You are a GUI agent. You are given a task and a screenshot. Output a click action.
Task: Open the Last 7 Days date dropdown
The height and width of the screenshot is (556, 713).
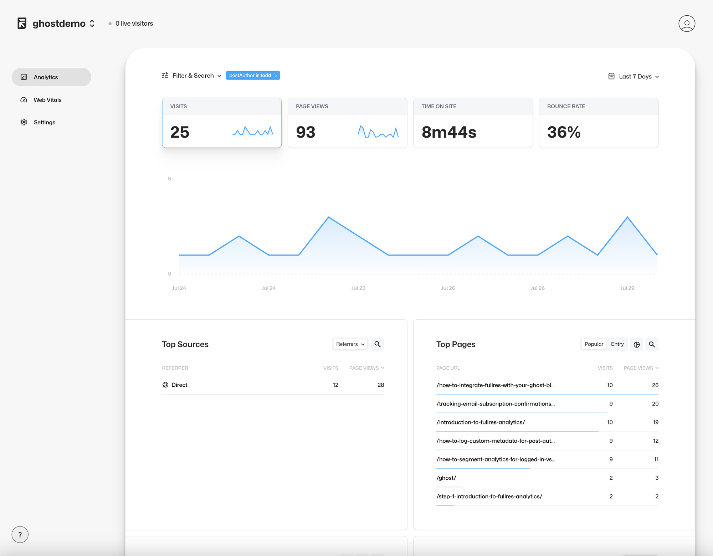click(634, 77)
